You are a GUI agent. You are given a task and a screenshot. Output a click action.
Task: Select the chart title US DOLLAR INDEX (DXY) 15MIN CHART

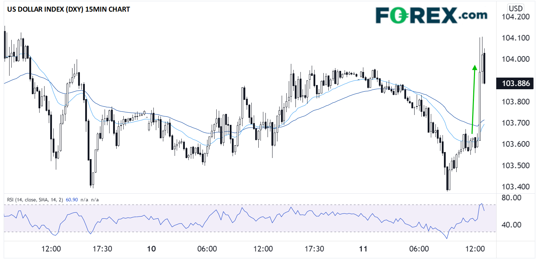point(68,10)
